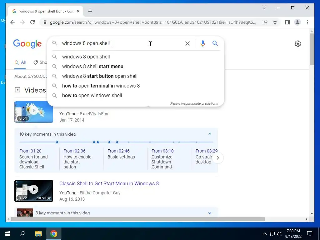Image resolution: width=320 pixels, height=240 pixels.
Task: Click the Google logo
Action: click(x=27, y=44)
